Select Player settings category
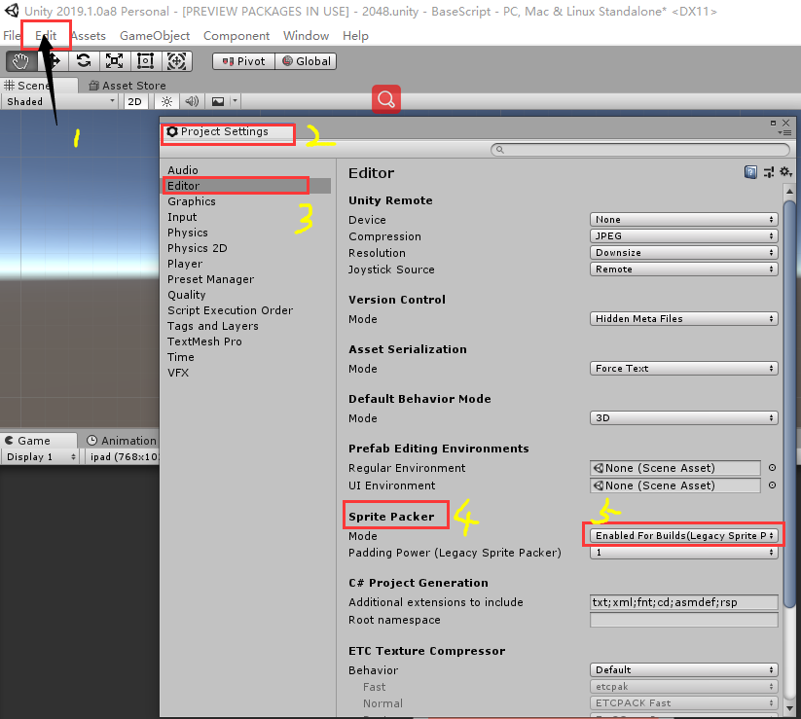 (x=185, y=264)
